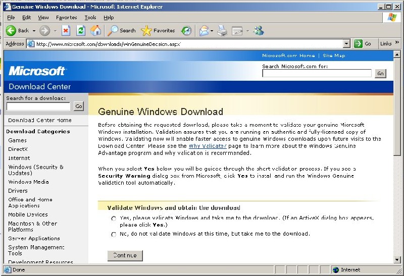
Task: Select Yes, please validate Windows option
Action: (x=114, y=218)
